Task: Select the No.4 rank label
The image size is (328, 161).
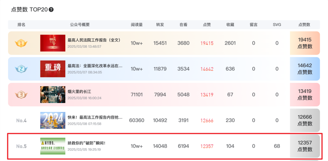Action: (x=21, y=121)
